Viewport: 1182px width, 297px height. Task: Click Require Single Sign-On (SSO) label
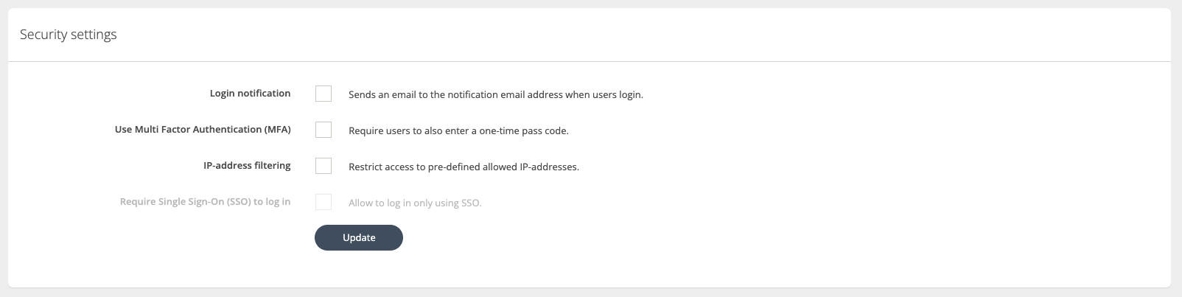[x=205, y=202]
